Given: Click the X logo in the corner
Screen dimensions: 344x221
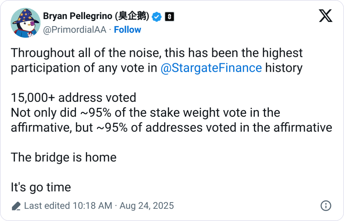Looking at the screenshot, I should pyautogui.click(x=326, y=16).
